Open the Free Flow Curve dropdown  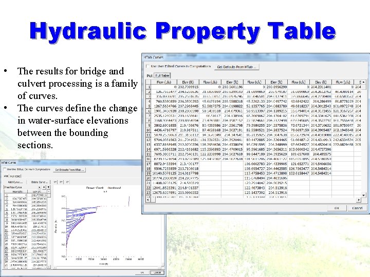pos(39,187)
